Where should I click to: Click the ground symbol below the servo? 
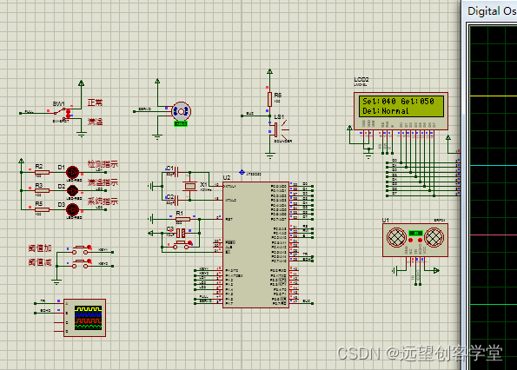[157, 136]
